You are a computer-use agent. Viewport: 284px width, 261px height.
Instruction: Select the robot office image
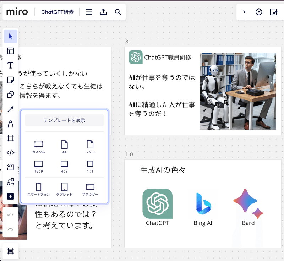pos(237,91)
